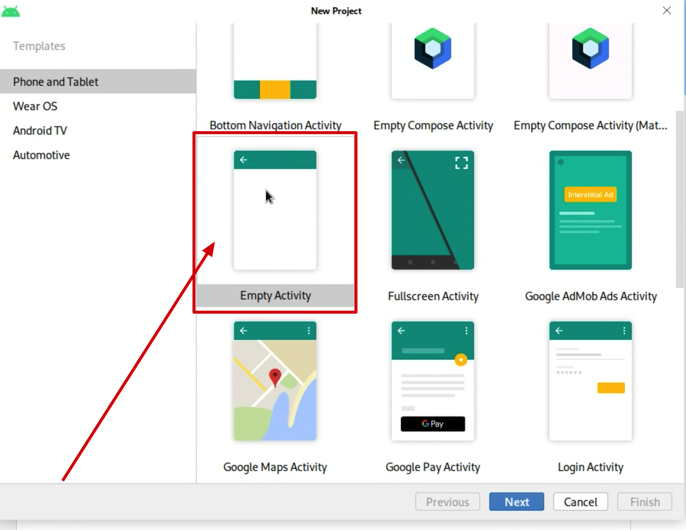
Task: Click the Google AdMob Ads Activity label
Action: [591, 296]
